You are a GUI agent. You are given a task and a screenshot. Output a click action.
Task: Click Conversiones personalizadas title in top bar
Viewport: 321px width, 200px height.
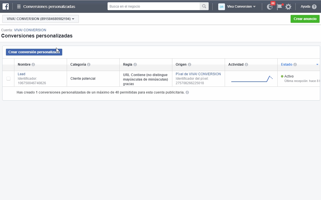49,6
